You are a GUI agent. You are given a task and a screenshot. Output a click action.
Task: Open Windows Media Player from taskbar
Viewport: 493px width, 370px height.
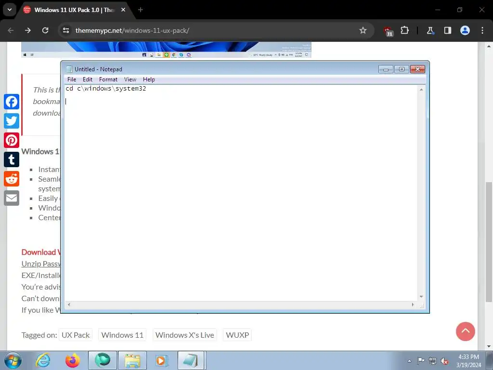[162, 360]
